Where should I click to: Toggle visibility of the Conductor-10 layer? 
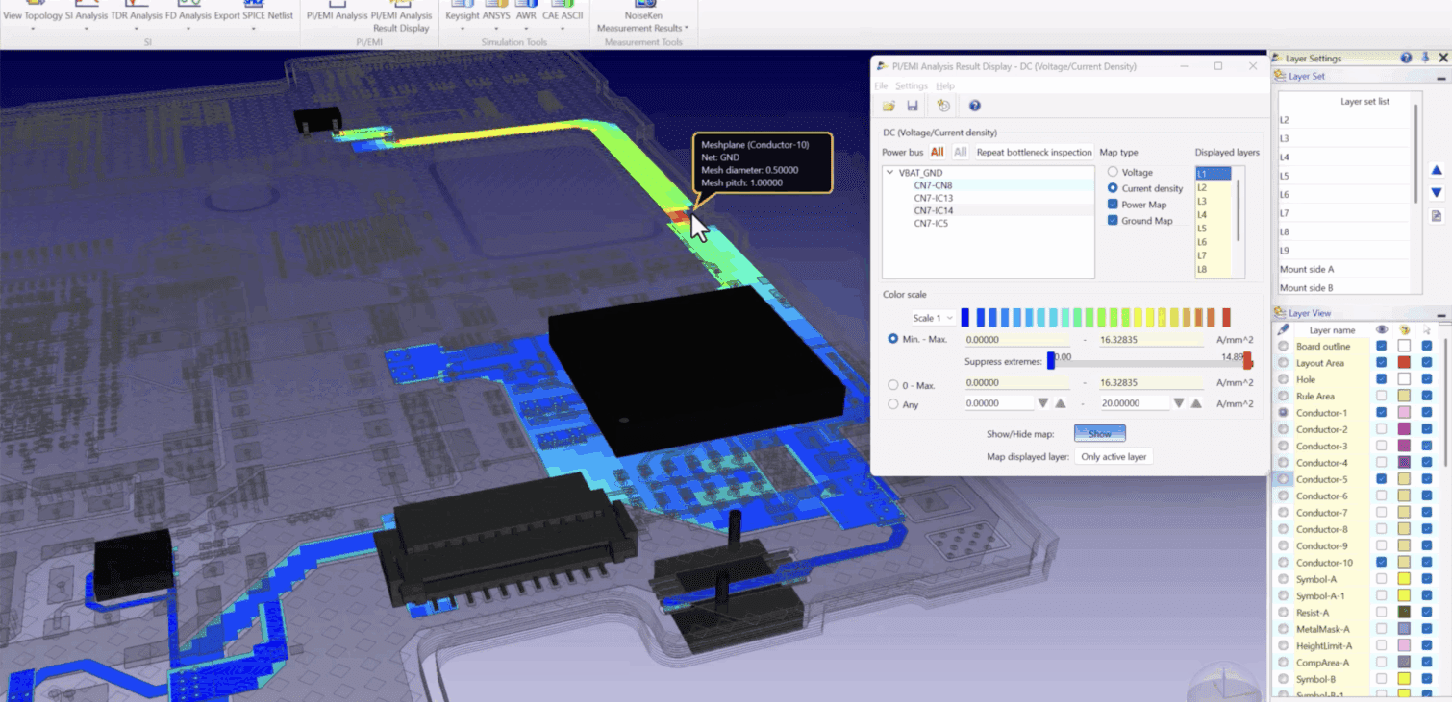[1382, 562]
